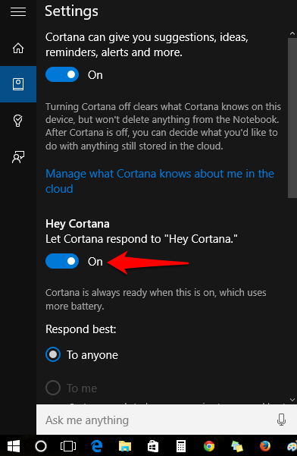Open the Cortana Notebook icon

pyautogui.click(x=18, y=84)
